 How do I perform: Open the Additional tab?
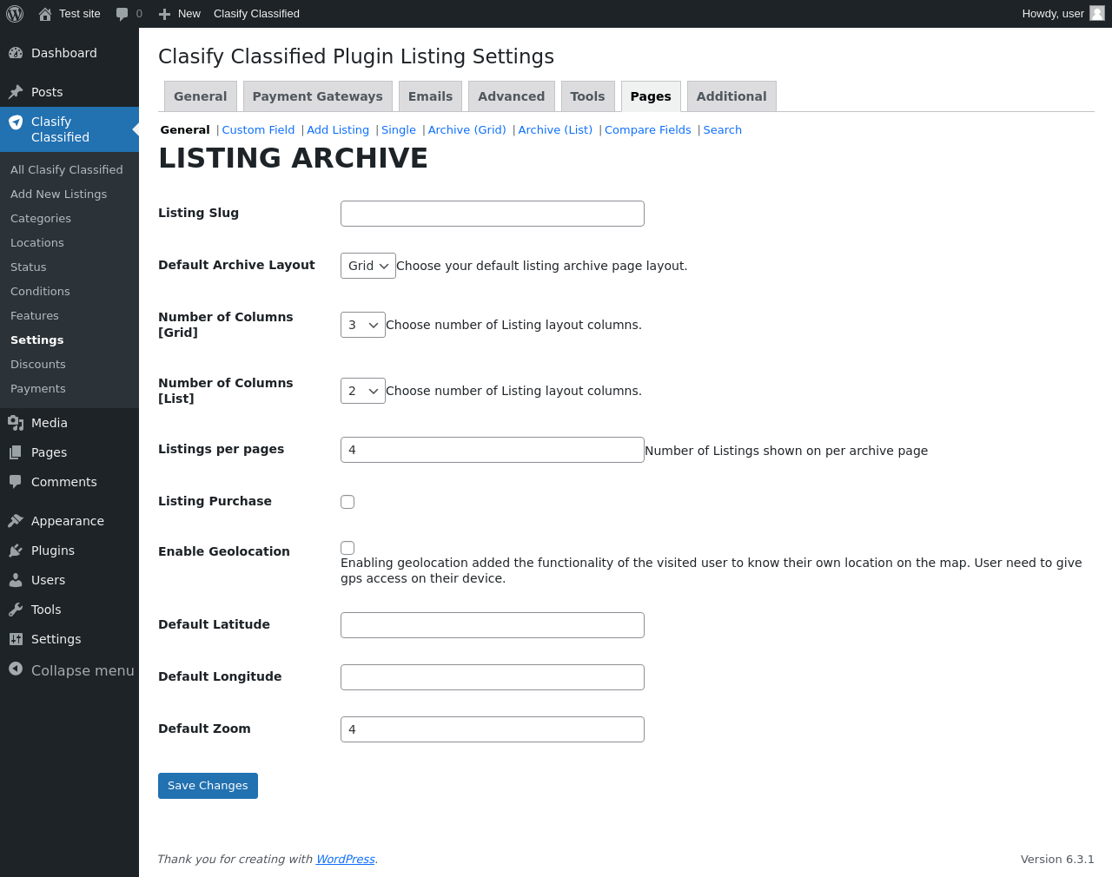[731, 96]
